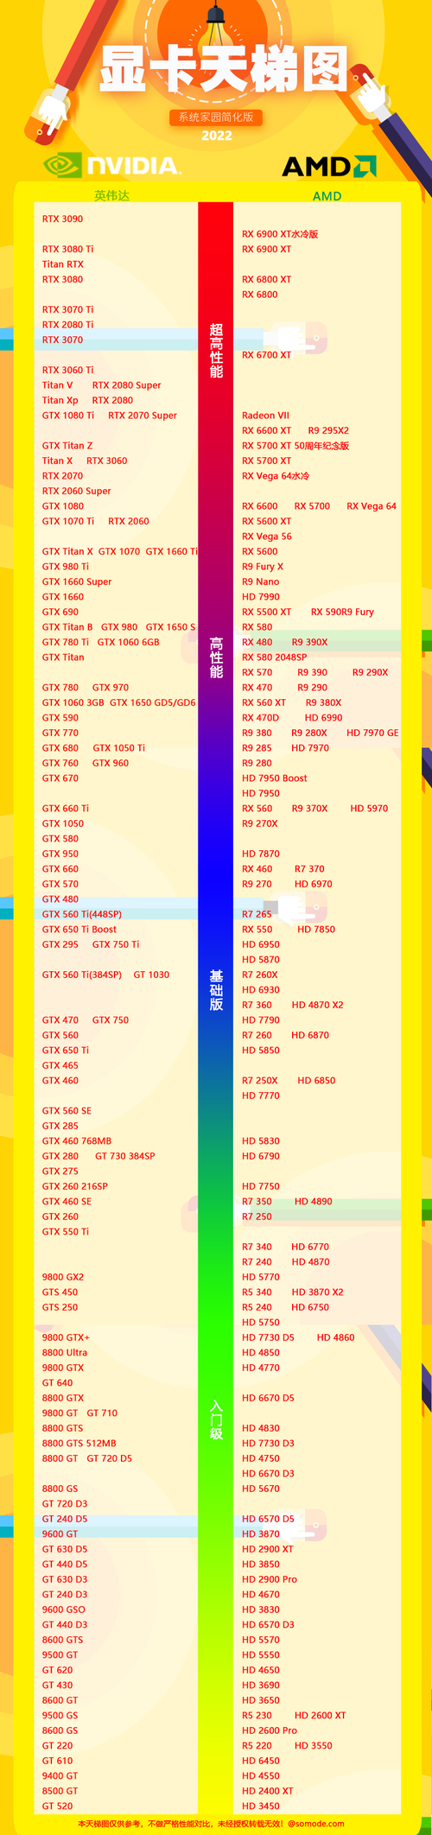Click the RTX 2080 Super entry

(127, 385)
